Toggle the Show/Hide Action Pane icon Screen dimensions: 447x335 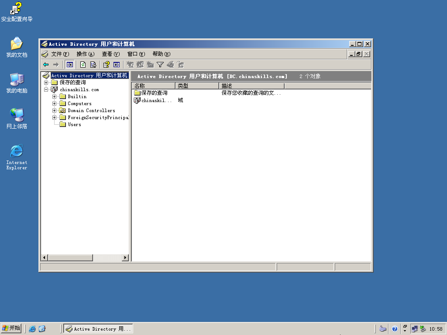117,65
